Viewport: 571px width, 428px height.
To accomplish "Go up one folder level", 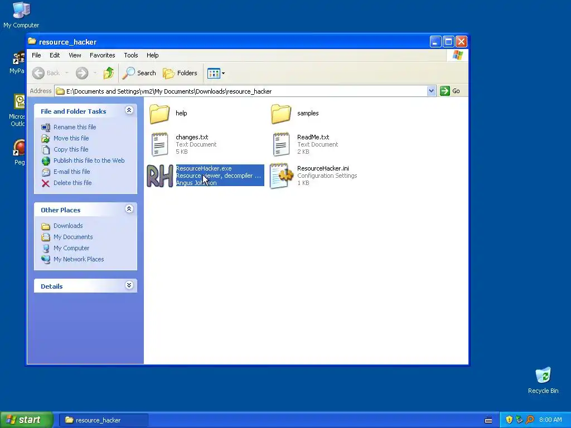I will tap(109, 73).
